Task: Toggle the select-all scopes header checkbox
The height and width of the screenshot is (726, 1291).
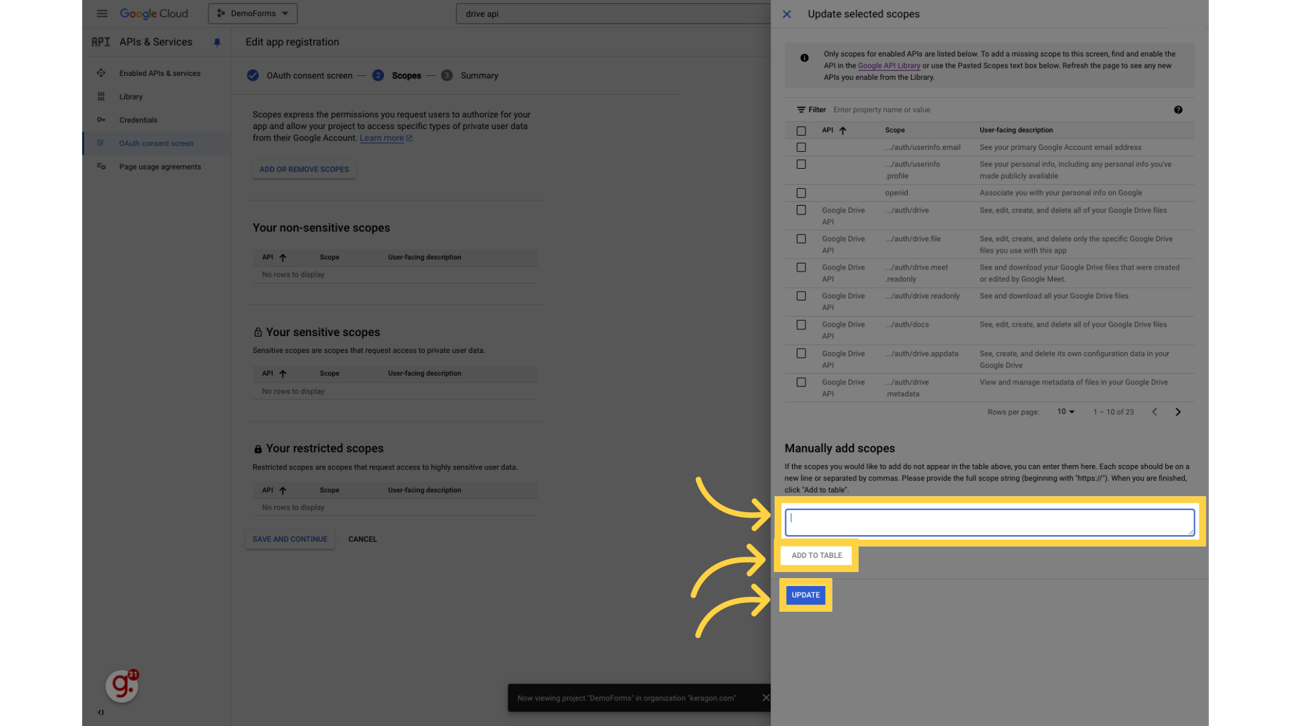Action: [801, 131]
